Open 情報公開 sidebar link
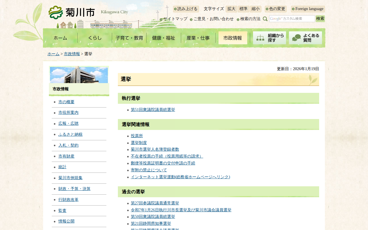The height and width of the screenshot is (230, 368). point(66,221)
